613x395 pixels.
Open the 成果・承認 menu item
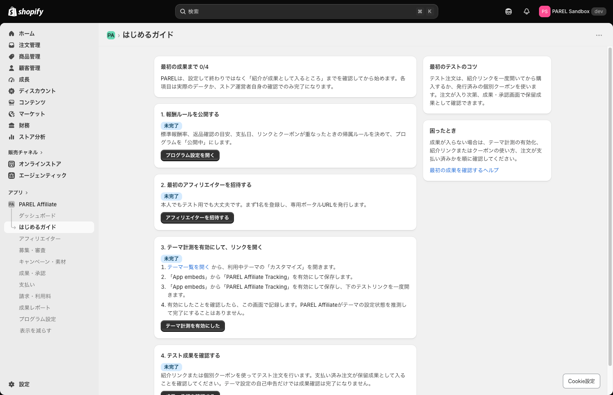tap(32, 273)
